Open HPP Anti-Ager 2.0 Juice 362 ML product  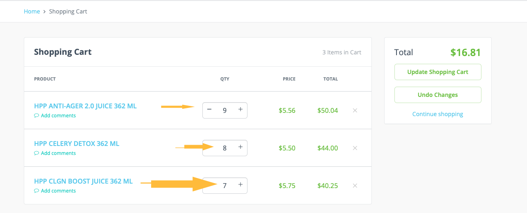(x=85, y=106)
